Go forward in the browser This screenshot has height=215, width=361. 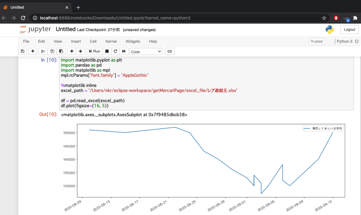[14, 18]
